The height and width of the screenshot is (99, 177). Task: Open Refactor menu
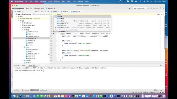pyautogui.click(x=57, y=1)
